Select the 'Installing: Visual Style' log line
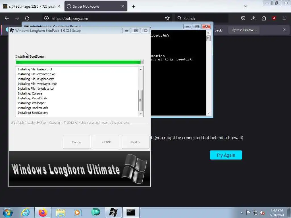Viewport: 291px width, 218px height. (x=32, y=98)
